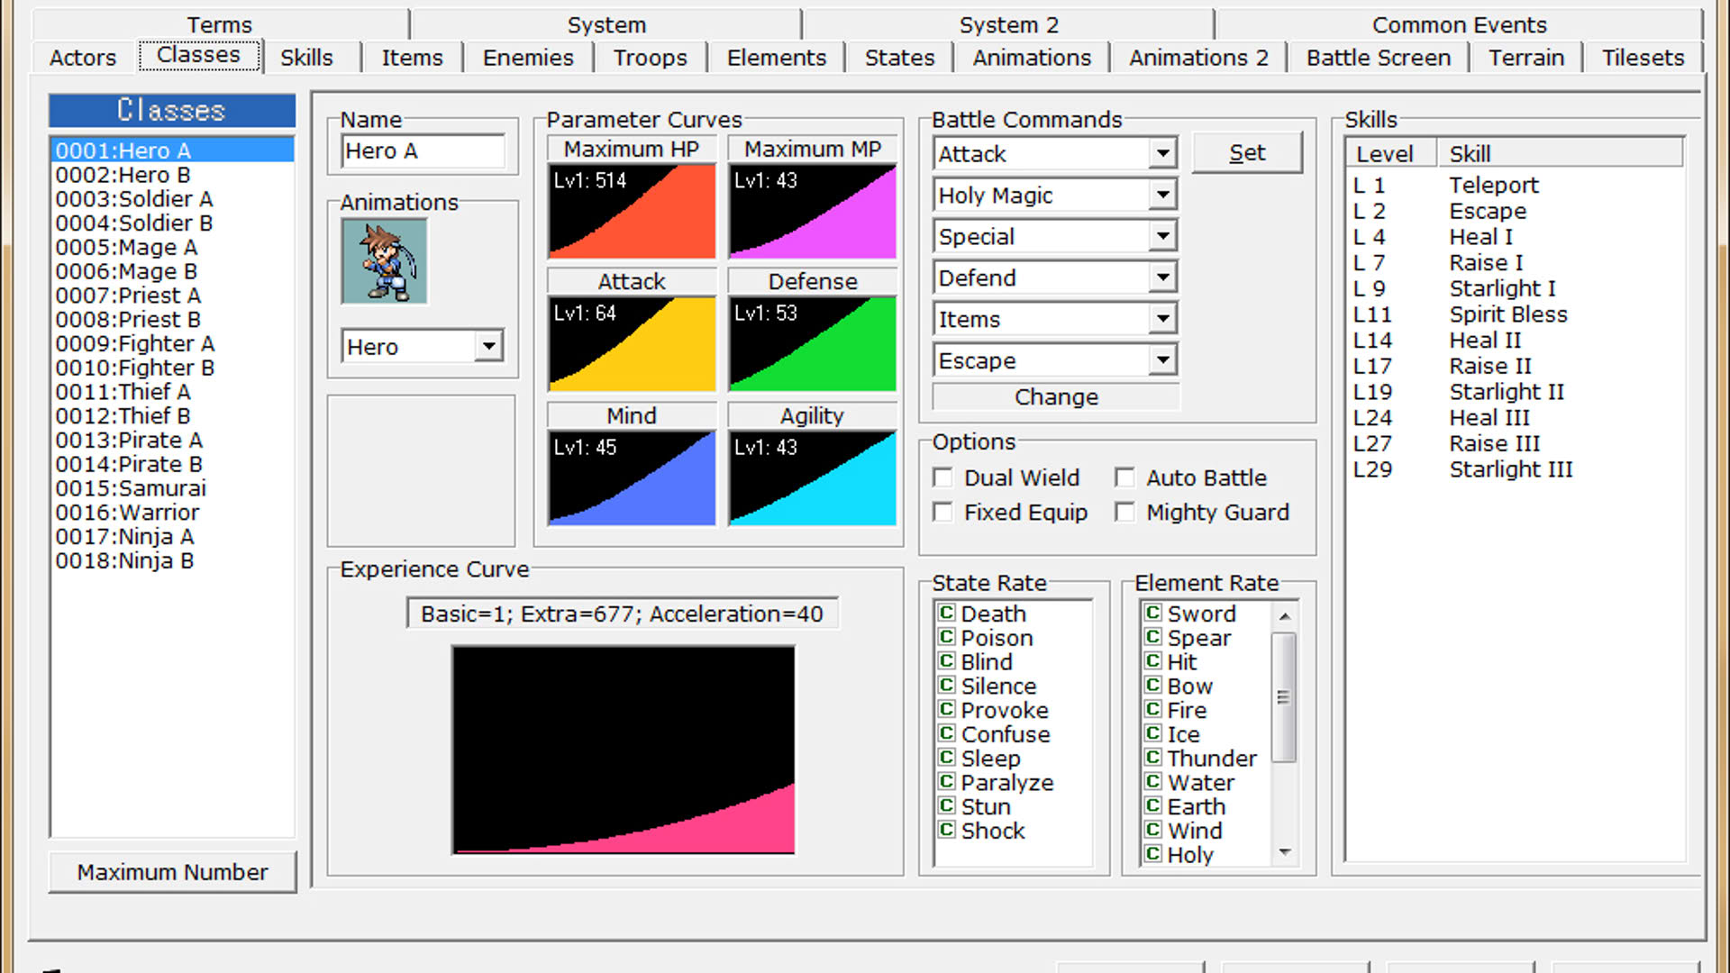Click the Holy element rate C icon
This screenshot has height=973, width=1730.
pos(1152,853)
